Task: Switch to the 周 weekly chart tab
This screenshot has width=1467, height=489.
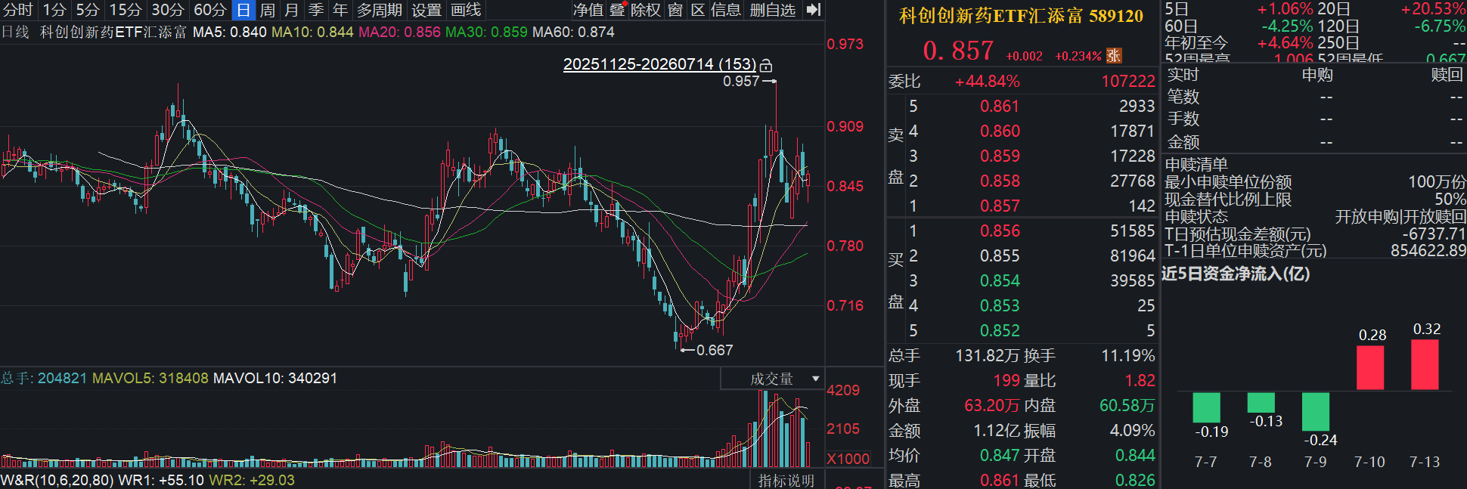Action: [x=268, y=10]
